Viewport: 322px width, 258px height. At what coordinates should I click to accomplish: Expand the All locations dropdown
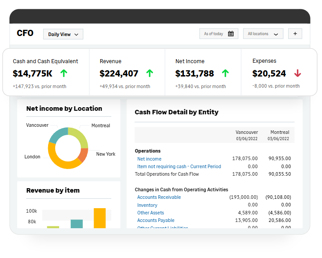click(x=263, y=34)
